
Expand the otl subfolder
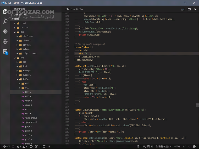tap(36, 88)
